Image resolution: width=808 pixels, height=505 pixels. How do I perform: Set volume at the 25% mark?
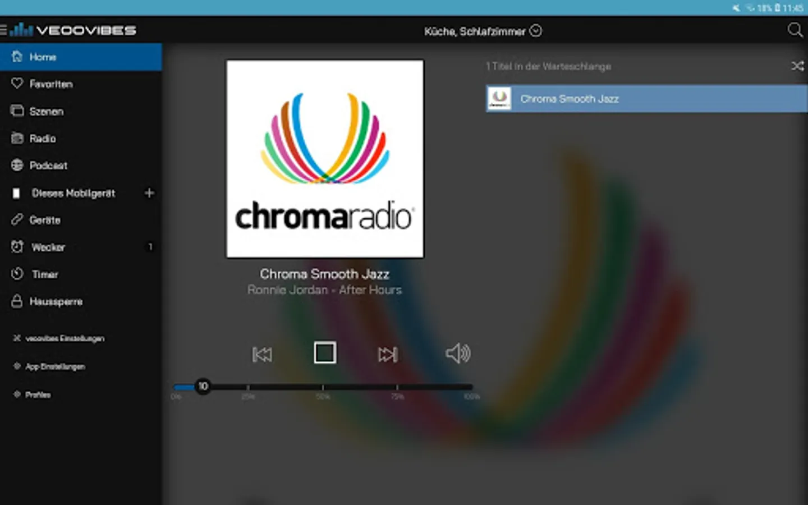click(x=248, y=387)
